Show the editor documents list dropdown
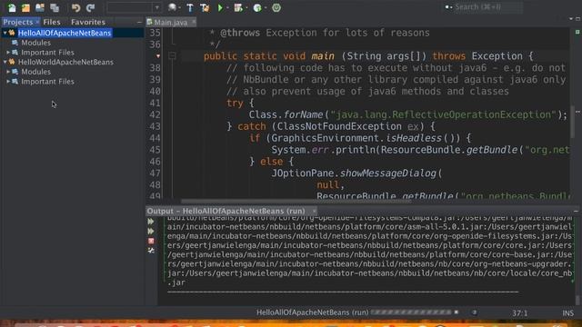Screen dimensions: 582x327 (571, 19)
